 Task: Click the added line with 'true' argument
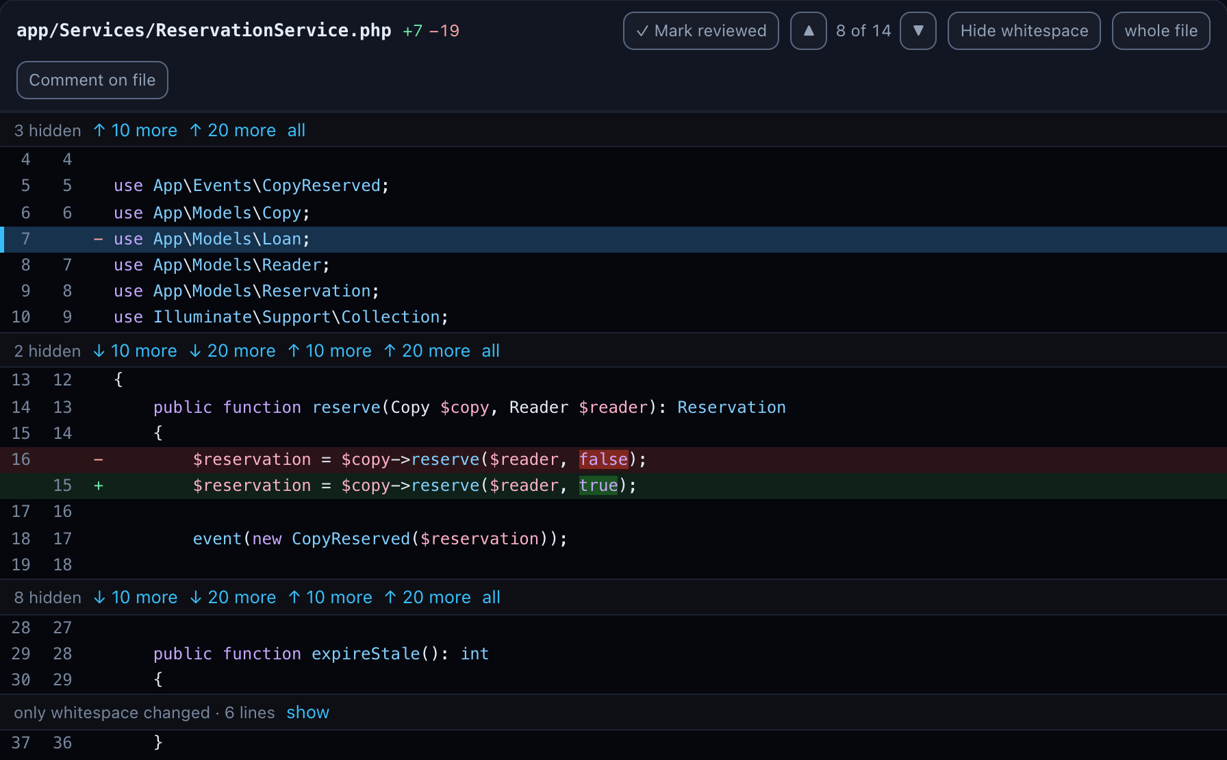pos(613,485)
